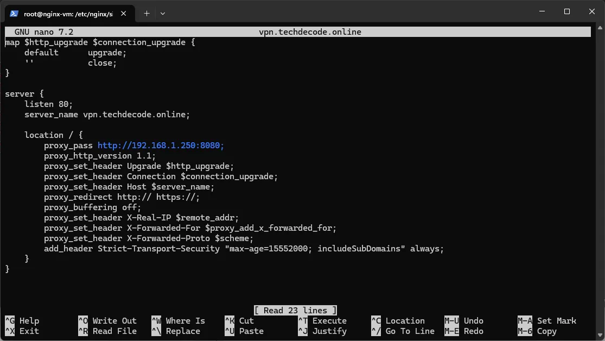Place cursor on 'map $http_upgrade $connection_upgrade {' line
The image size is (605, 341).
(100, 42)
